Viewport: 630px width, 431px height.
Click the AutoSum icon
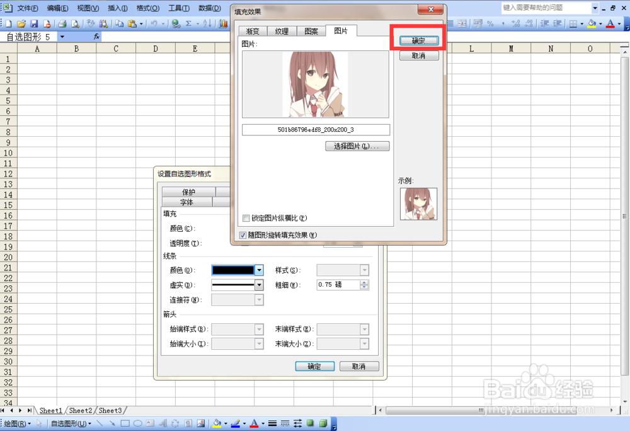(190, 23)
